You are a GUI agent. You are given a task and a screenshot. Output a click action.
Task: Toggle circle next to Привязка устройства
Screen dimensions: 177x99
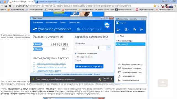click(x=34, y=67)
